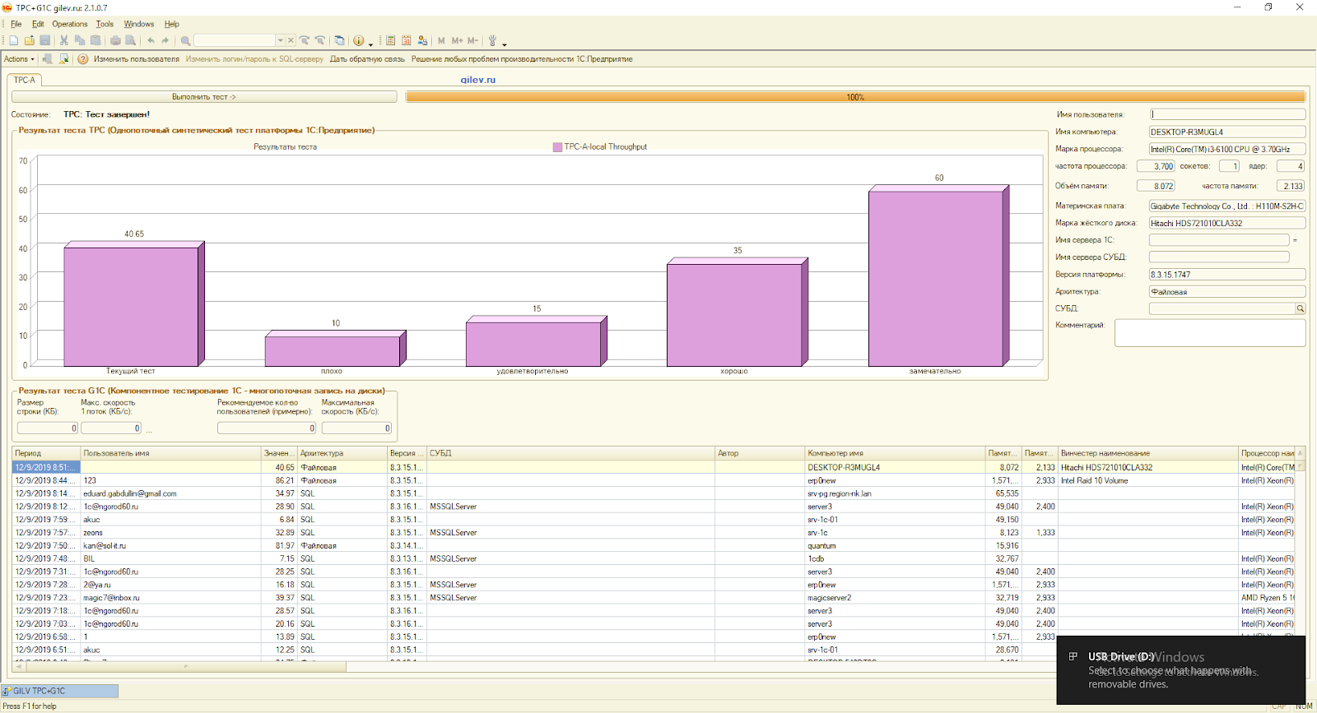Click the Версия платформы field

click(x=1227, y=275)
